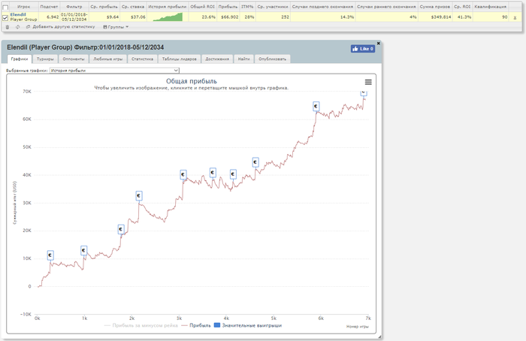The image size is (526, 341).
Task: Click the win marker near game 6k
Action: [x=316, y=107]
